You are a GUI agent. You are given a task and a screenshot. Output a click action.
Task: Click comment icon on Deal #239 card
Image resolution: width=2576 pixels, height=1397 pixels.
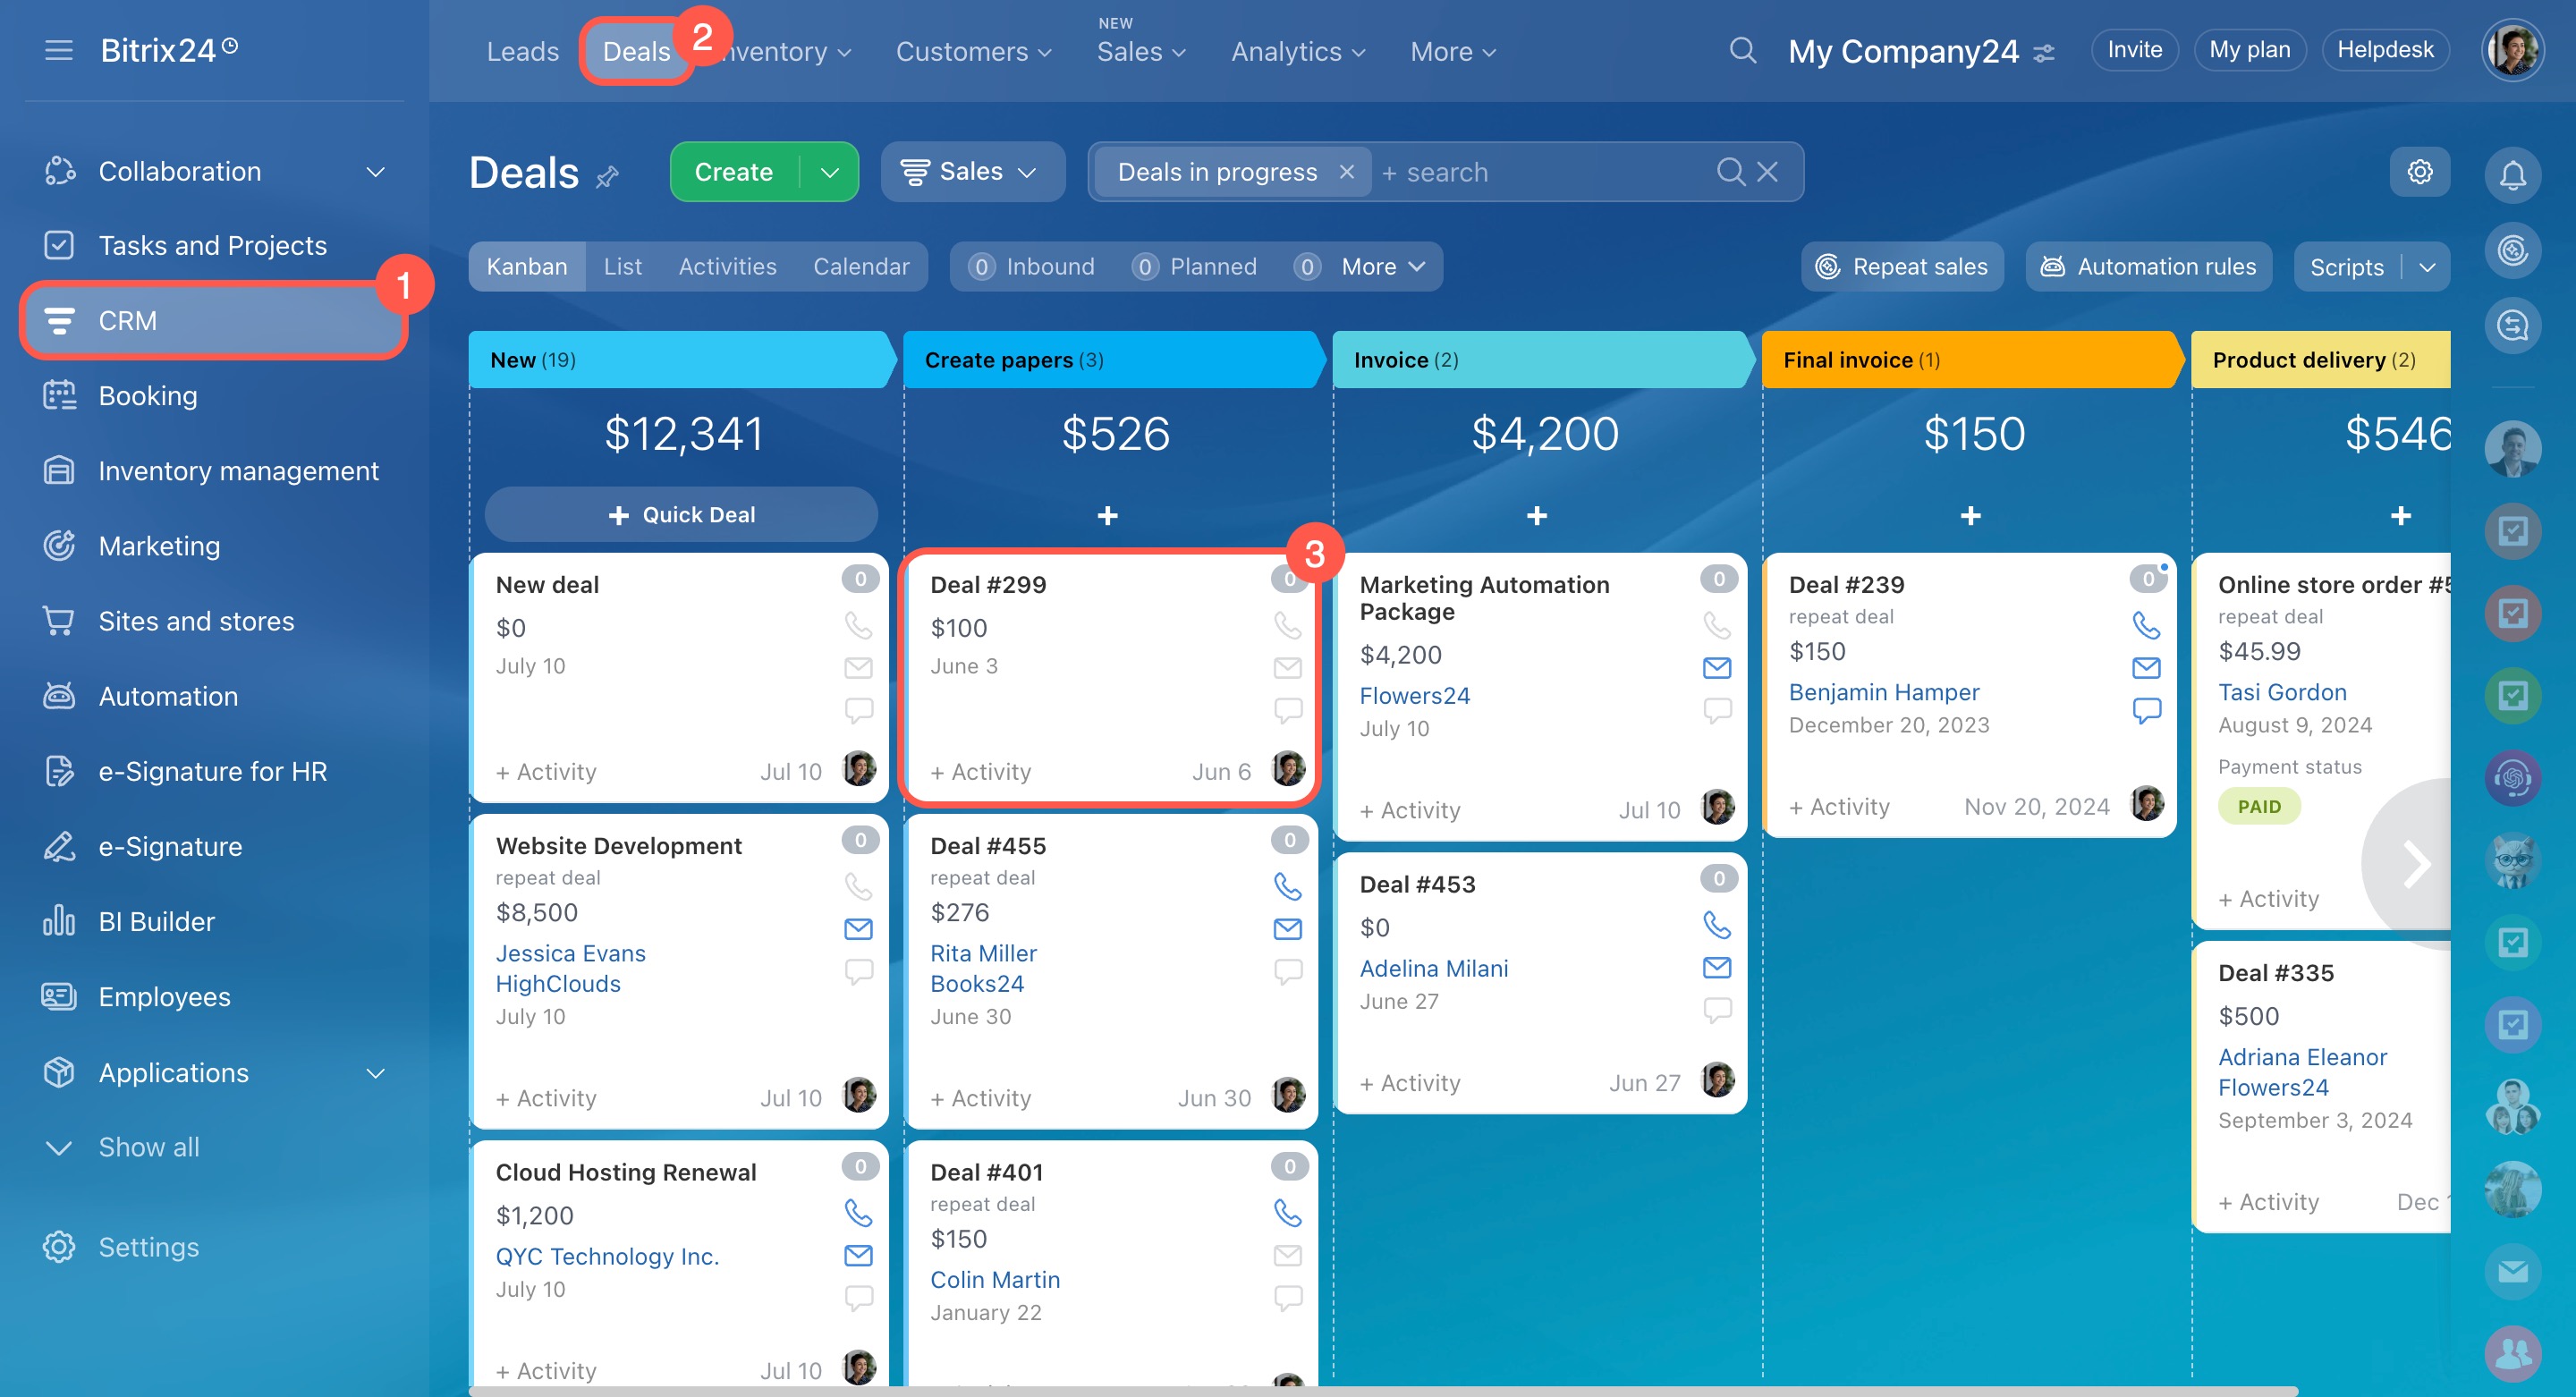click(2145, 710)
